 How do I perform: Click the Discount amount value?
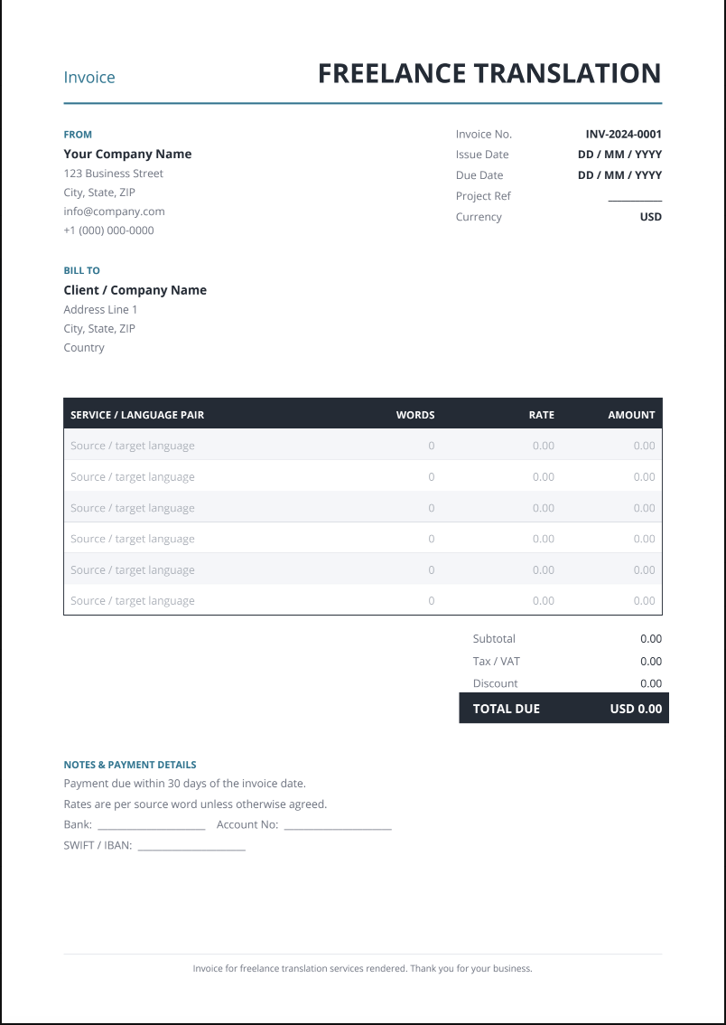(x=651, y=683)
